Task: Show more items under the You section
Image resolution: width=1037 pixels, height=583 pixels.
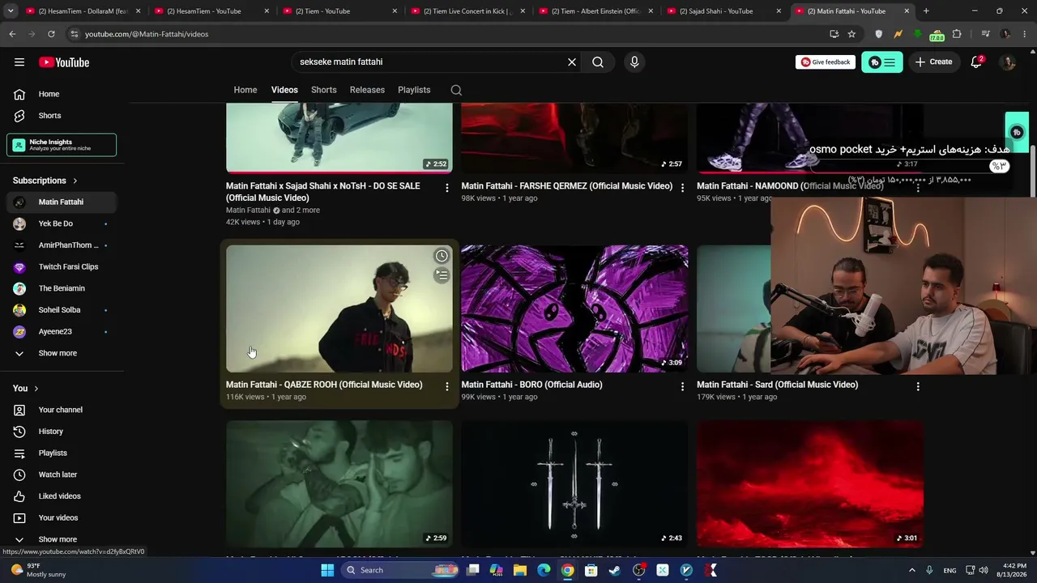Action: coord(58,539)
